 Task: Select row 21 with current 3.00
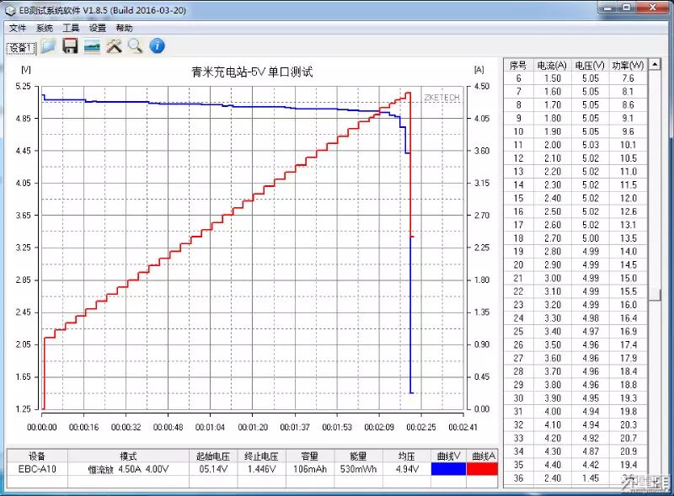point(575,278)
